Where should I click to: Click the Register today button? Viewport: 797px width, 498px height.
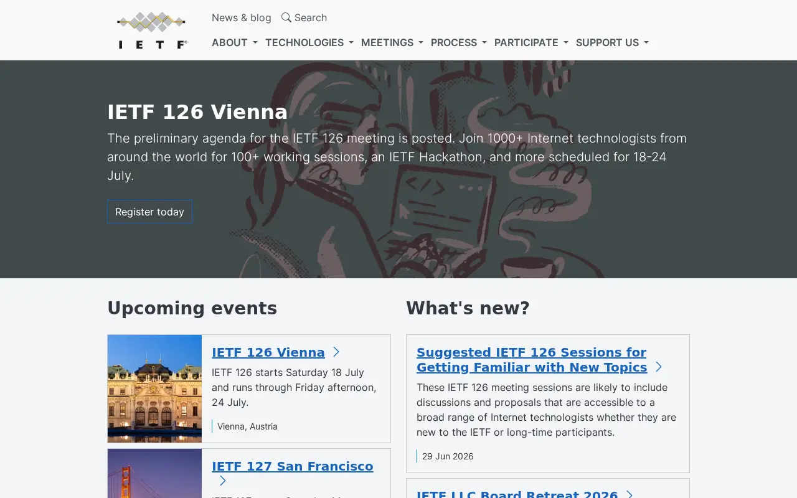point(149,212)
